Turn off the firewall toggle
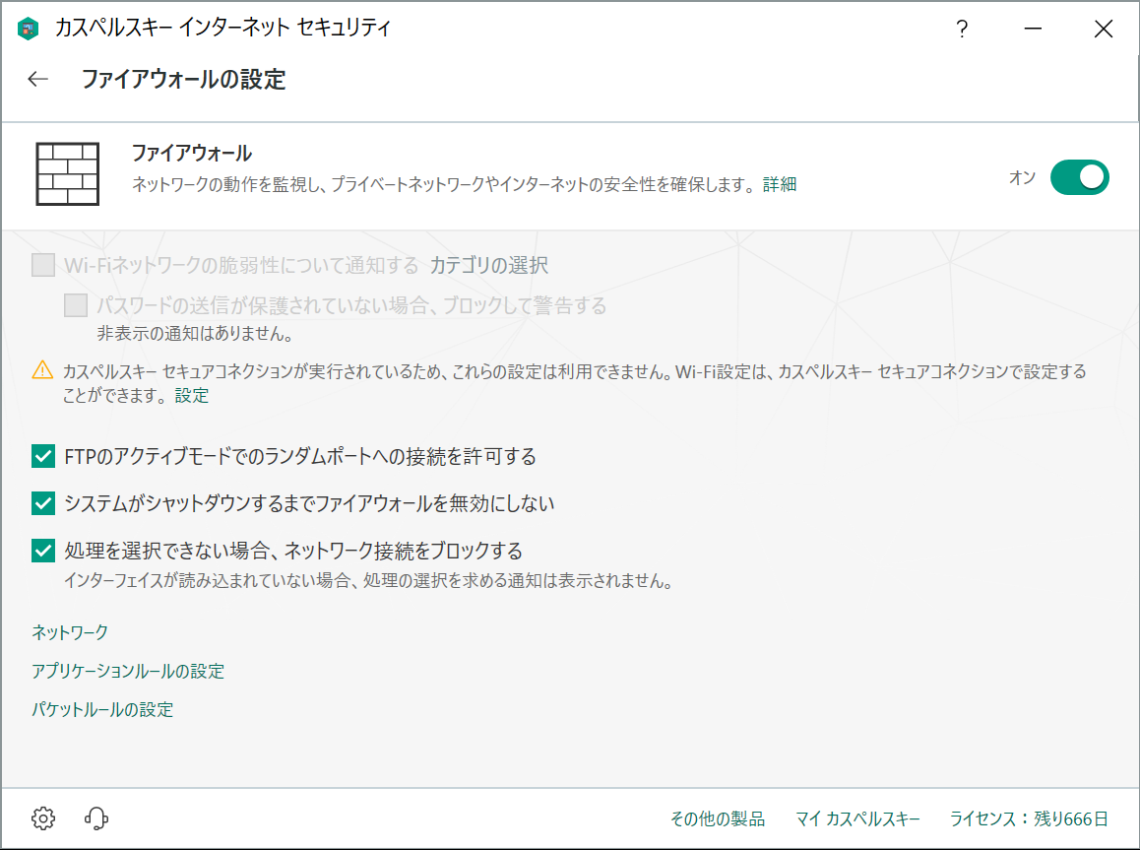The image size is (1140, 850). tap(1080, 177)
